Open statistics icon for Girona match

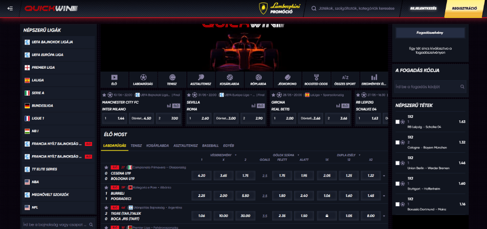coord(338,106)
